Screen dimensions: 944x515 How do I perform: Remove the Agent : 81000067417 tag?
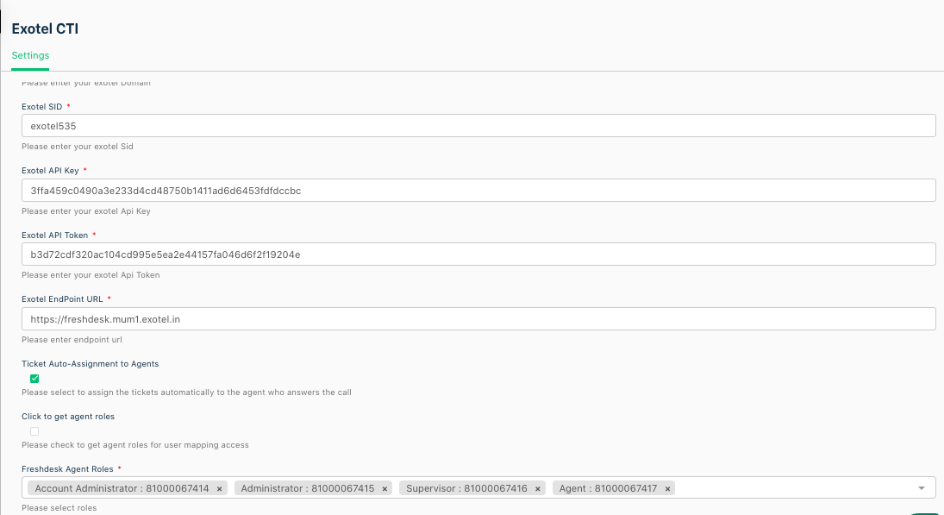pyautogui.click(x=667, y=489)
